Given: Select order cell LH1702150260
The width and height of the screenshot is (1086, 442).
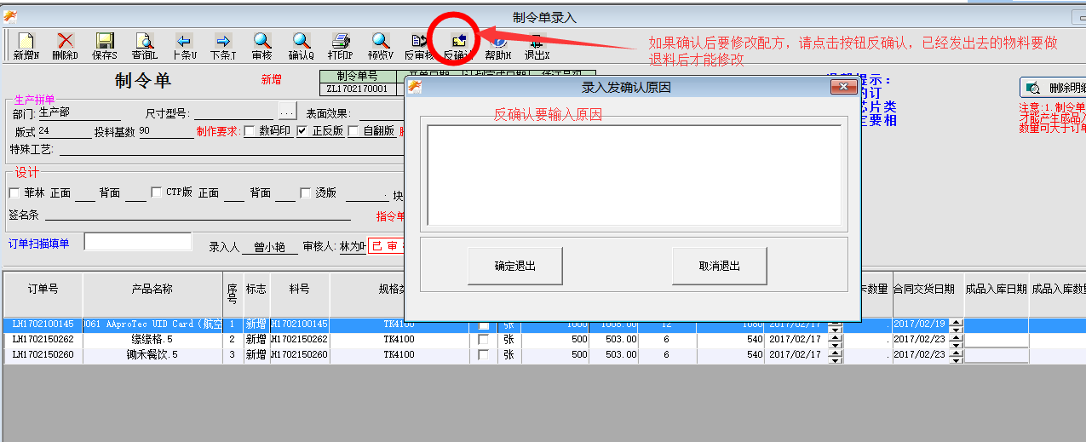Looking at the screenshot, I should (x=43, y=354).
